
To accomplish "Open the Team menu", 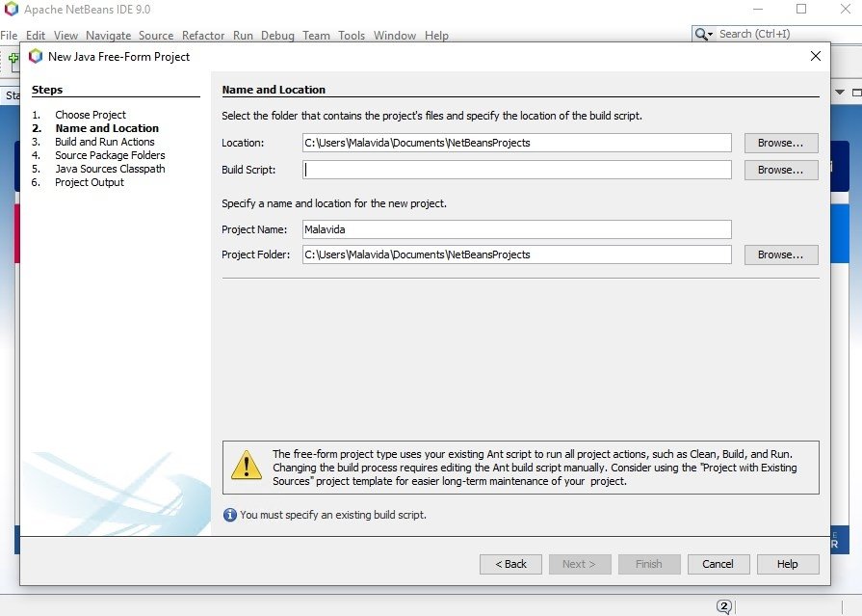I will point(316,36).
